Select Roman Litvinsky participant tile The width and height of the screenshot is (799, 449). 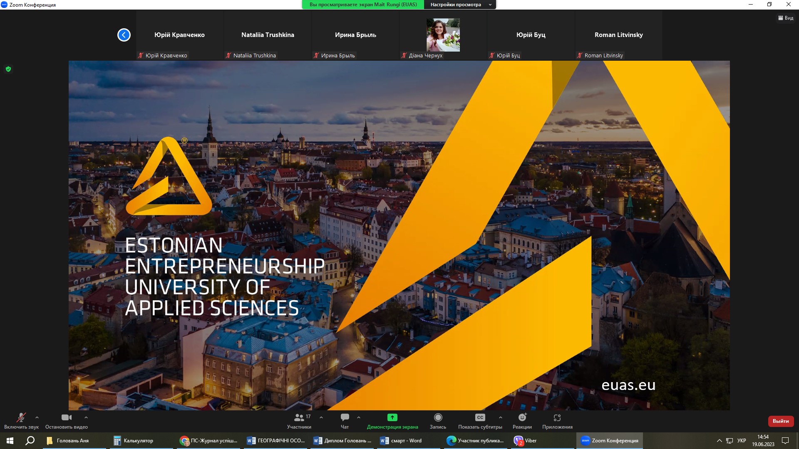click(619, 36)
